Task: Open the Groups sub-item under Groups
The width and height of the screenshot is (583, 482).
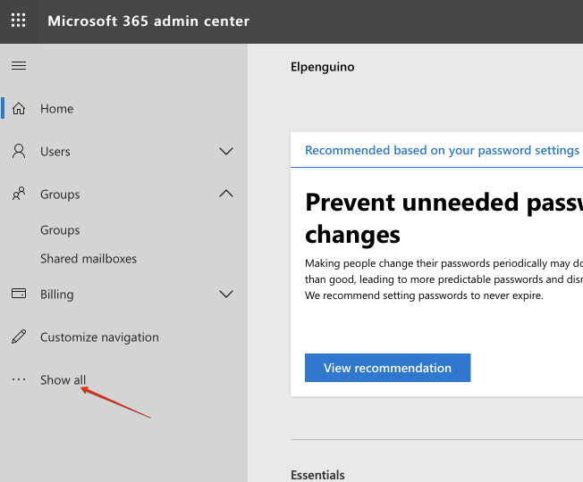Action: point(60,230)
